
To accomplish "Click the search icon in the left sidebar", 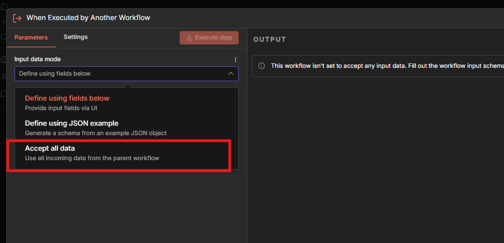I will 3,37.
